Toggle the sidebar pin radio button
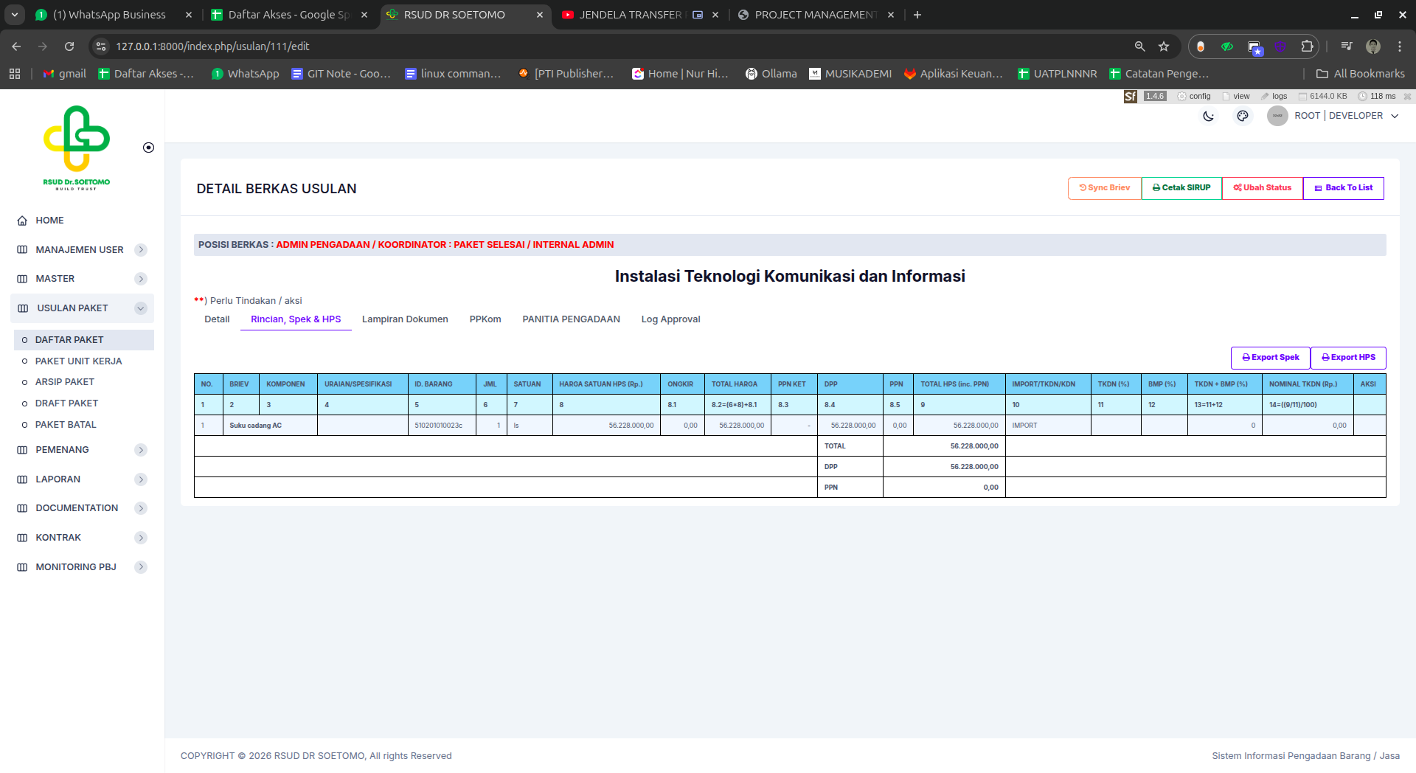 [x=148, y=148]
